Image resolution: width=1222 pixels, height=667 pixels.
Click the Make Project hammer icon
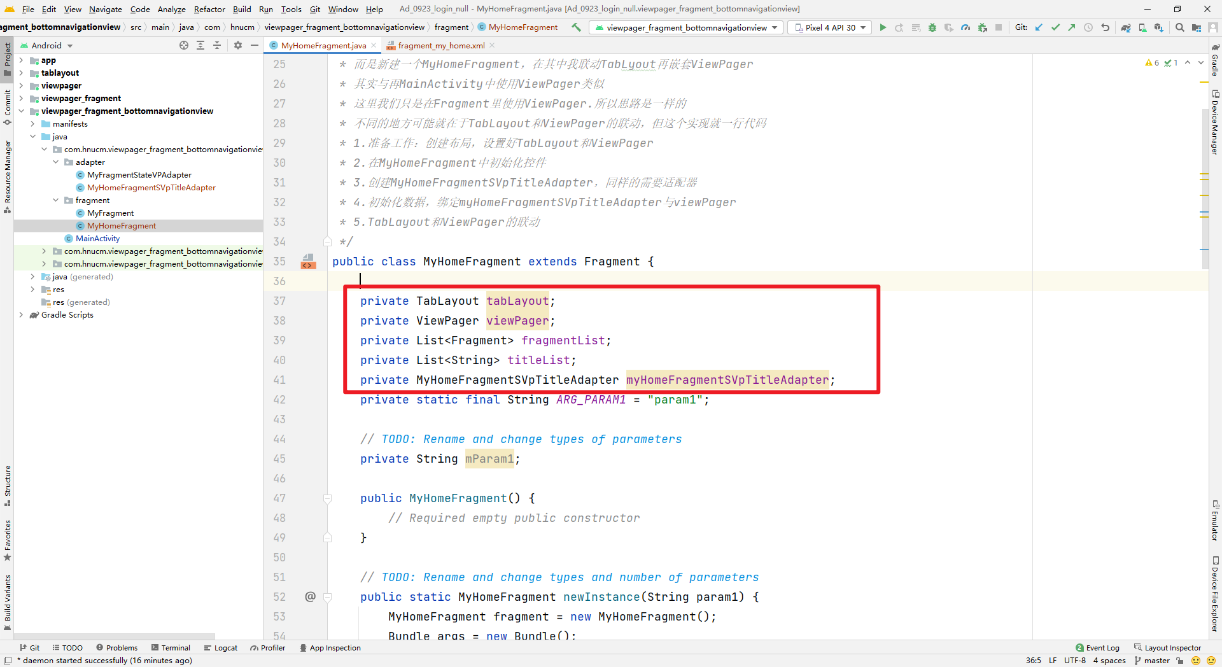click(576, 27)
